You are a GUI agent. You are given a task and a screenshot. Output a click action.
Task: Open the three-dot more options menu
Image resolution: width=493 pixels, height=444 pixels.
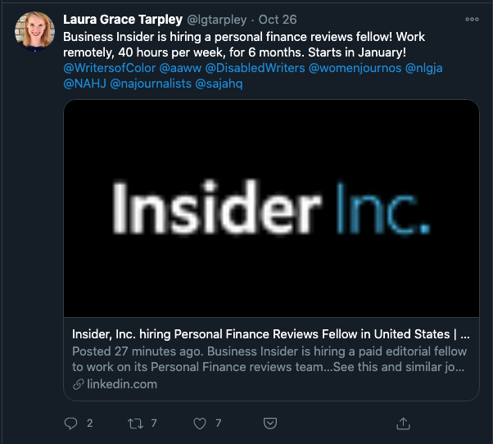472,19
